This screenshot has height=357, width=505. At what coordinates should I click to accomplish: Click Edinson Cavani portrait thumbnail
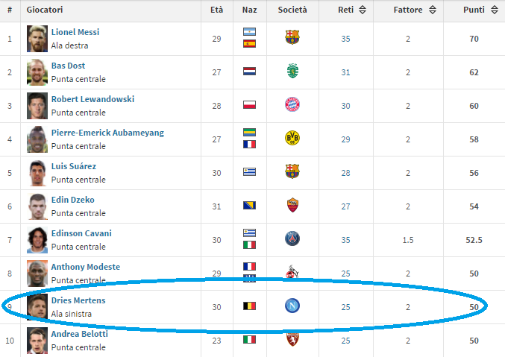pos(37,240)
